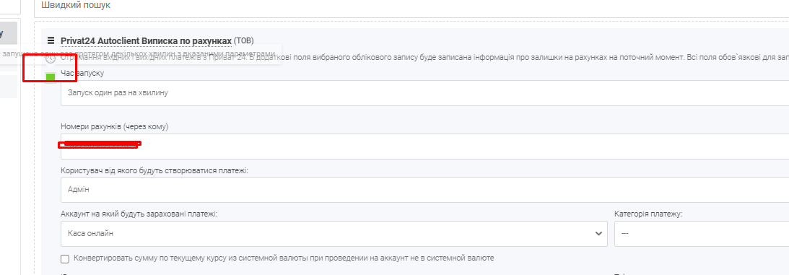This screenshot has width=789, height=275.
Task: Click into the Швидкий пошук search field
Action: tap(411, 6)
